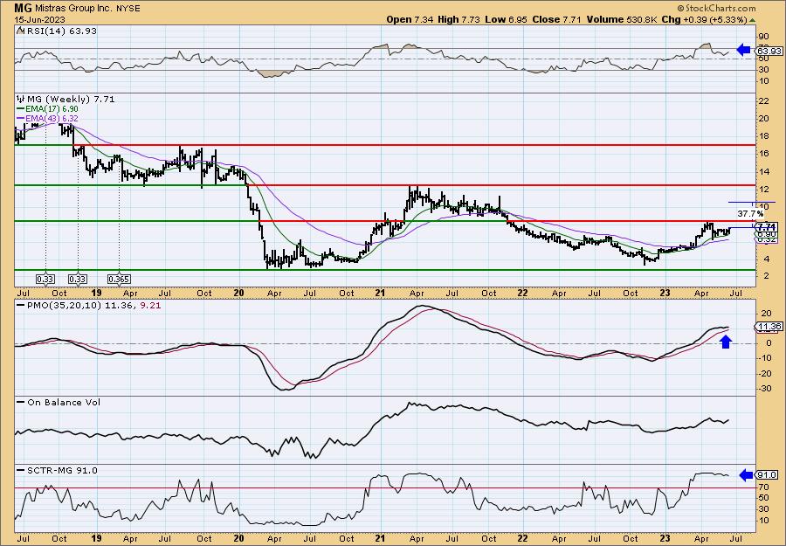
Task: Click the EMA(43) 6.32 legend entry
Action: click(x=48, y=118)
